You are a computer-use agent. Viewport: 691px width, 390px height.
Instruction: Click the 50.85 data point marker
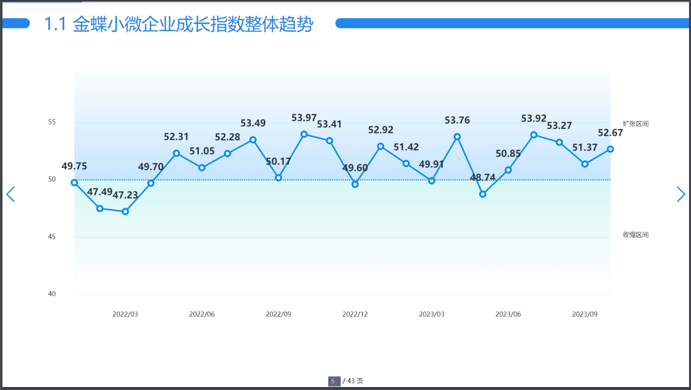(508, 170)
